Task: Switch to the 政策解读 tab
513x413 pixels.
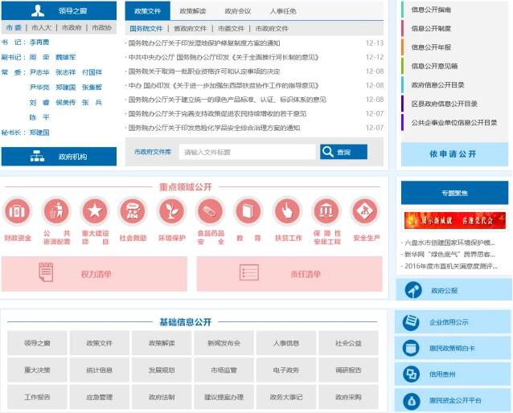Action: tap(192, 11)
